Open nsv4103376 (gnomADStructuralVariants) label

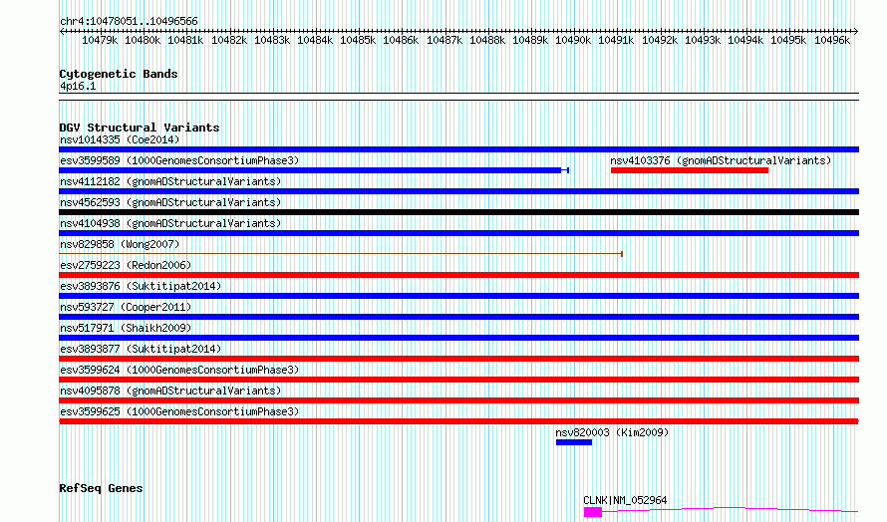721,160
